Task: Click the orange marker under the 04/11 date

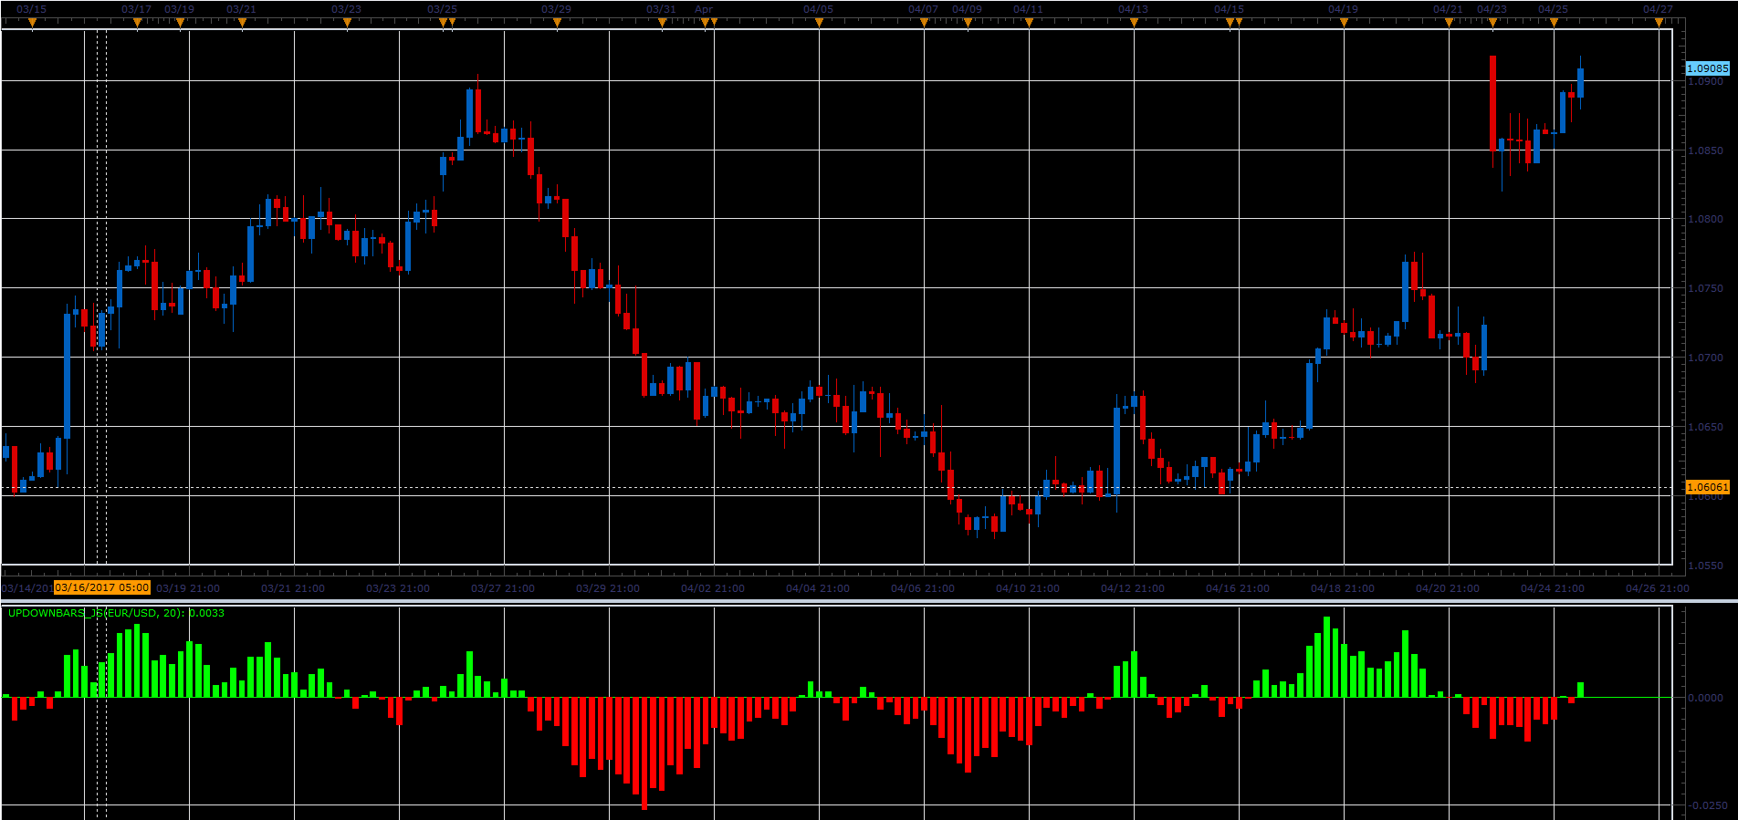Action: coord(1029,23)
